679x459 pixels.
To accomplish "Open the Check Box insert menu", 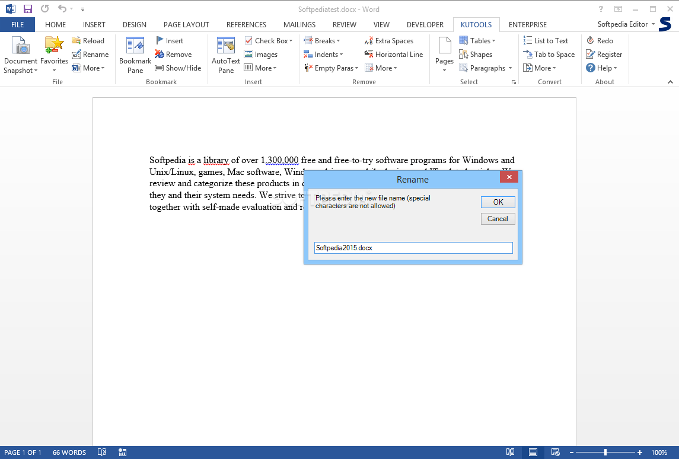I will [x=269, y=41].
